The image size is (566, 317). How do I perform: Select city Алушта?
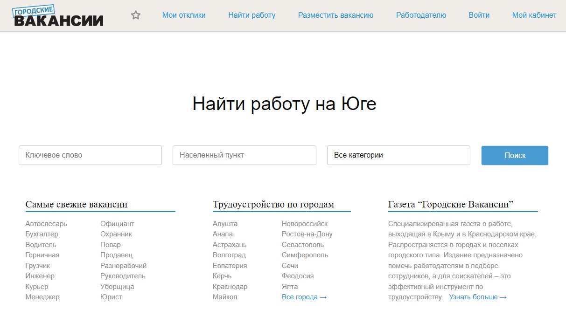[x=225, y=224]
